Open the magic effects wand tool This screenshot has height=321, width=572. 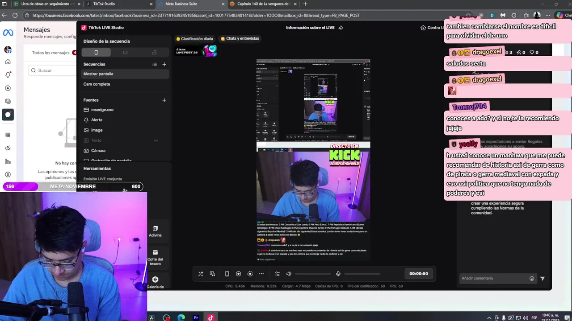(x=201, y=274)
